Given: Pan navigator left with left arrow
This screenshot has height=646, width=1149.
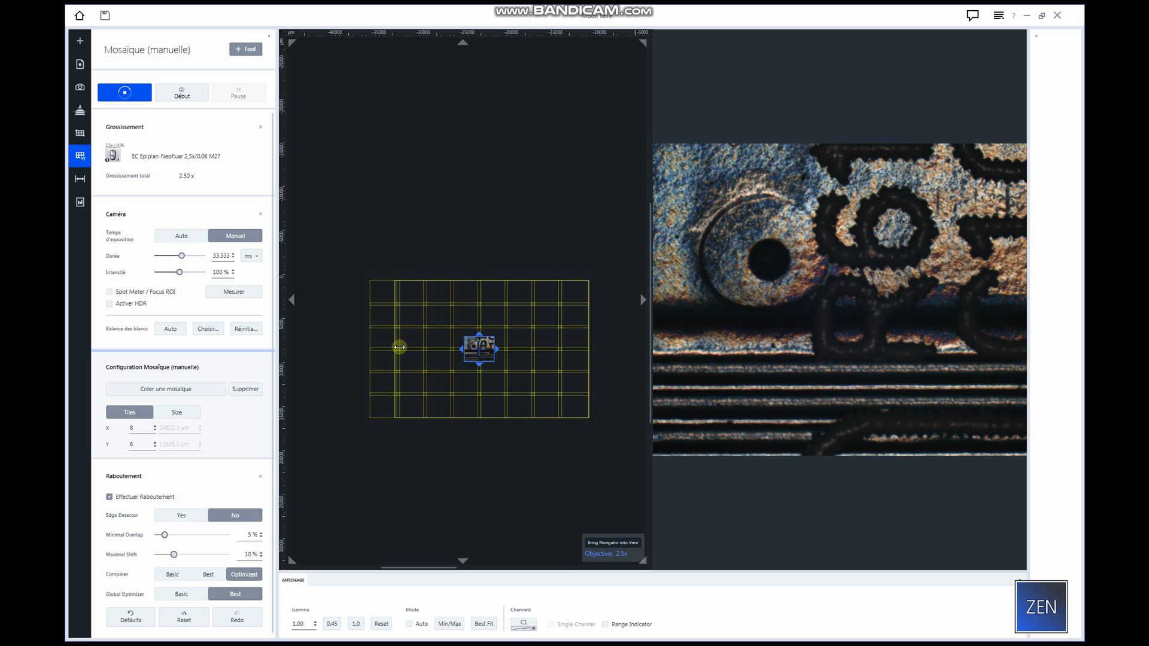Looking at the screenshot, I should (291, 300).
